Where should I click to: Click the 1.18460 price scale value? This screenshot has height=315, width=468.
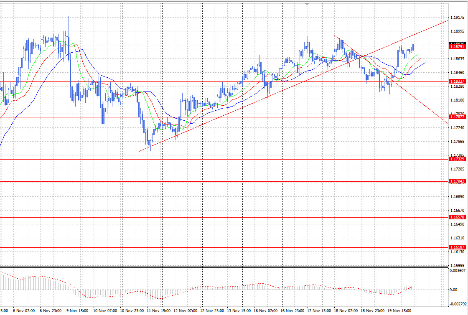point(457,73)
